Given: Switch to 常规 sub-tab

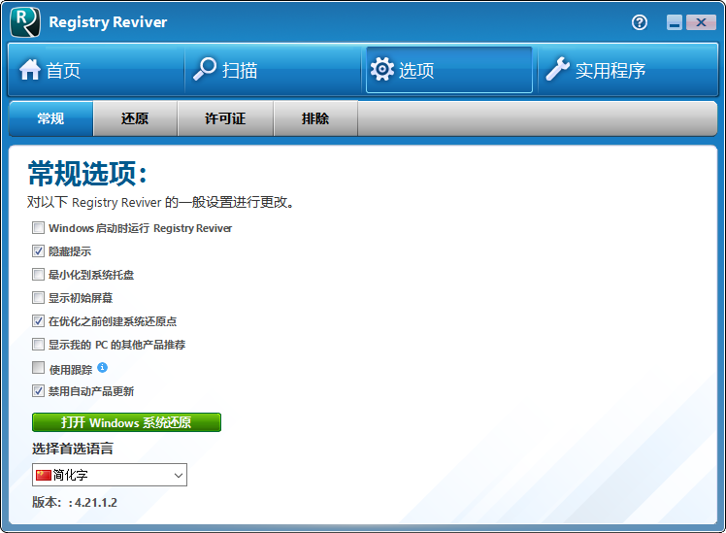Looking at the screenshot, I should [50, 118].
